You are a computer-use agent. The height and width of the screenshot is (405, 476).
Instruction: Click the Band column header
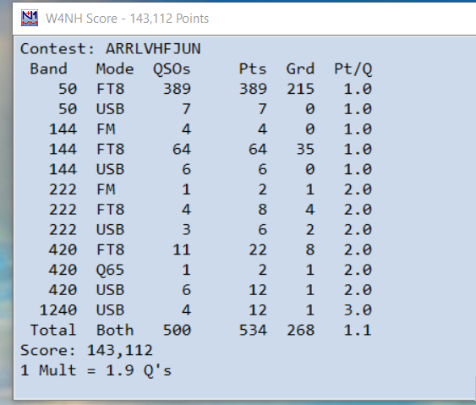48,69
